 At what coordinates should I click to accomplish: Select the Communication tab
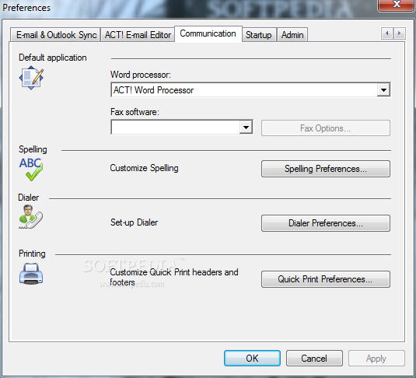coord(208,33)
